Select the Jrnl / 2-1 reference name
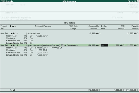139x93 pixels. pyautogui.click(x=14, y=34)
